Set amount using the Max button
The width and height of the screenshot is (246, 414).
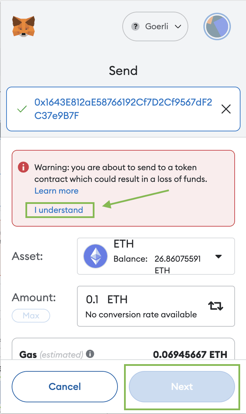pyautogui.click(x=31, y=315)
